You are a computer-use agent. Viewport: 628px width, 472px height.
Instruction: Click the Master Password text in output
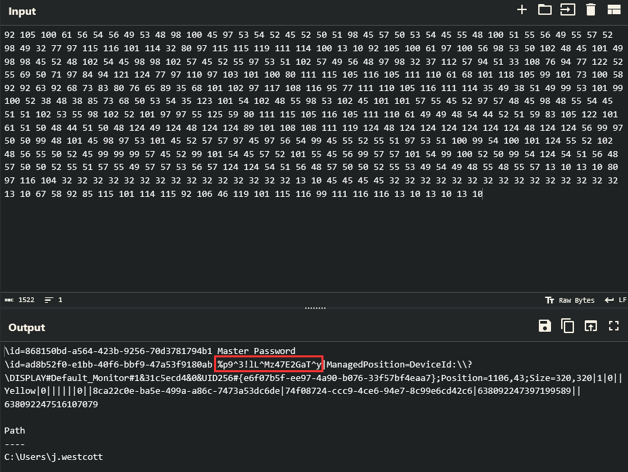256,351
